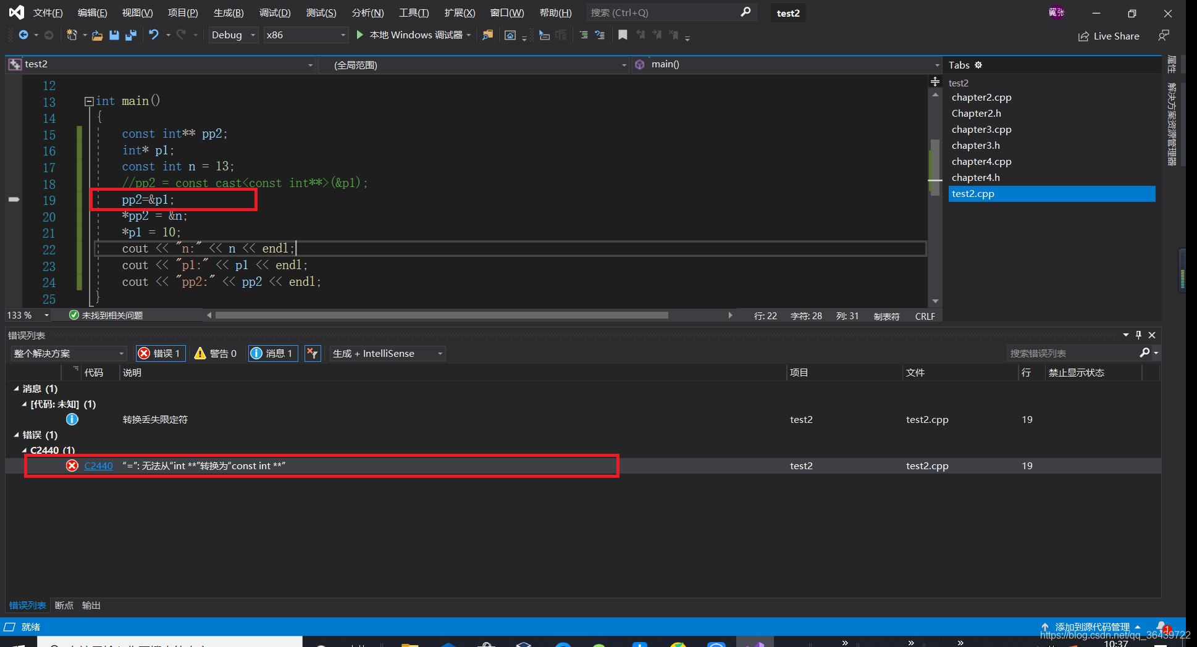
Task: Click the 未找到相关问题 check icon
Action: click(74, 315)
